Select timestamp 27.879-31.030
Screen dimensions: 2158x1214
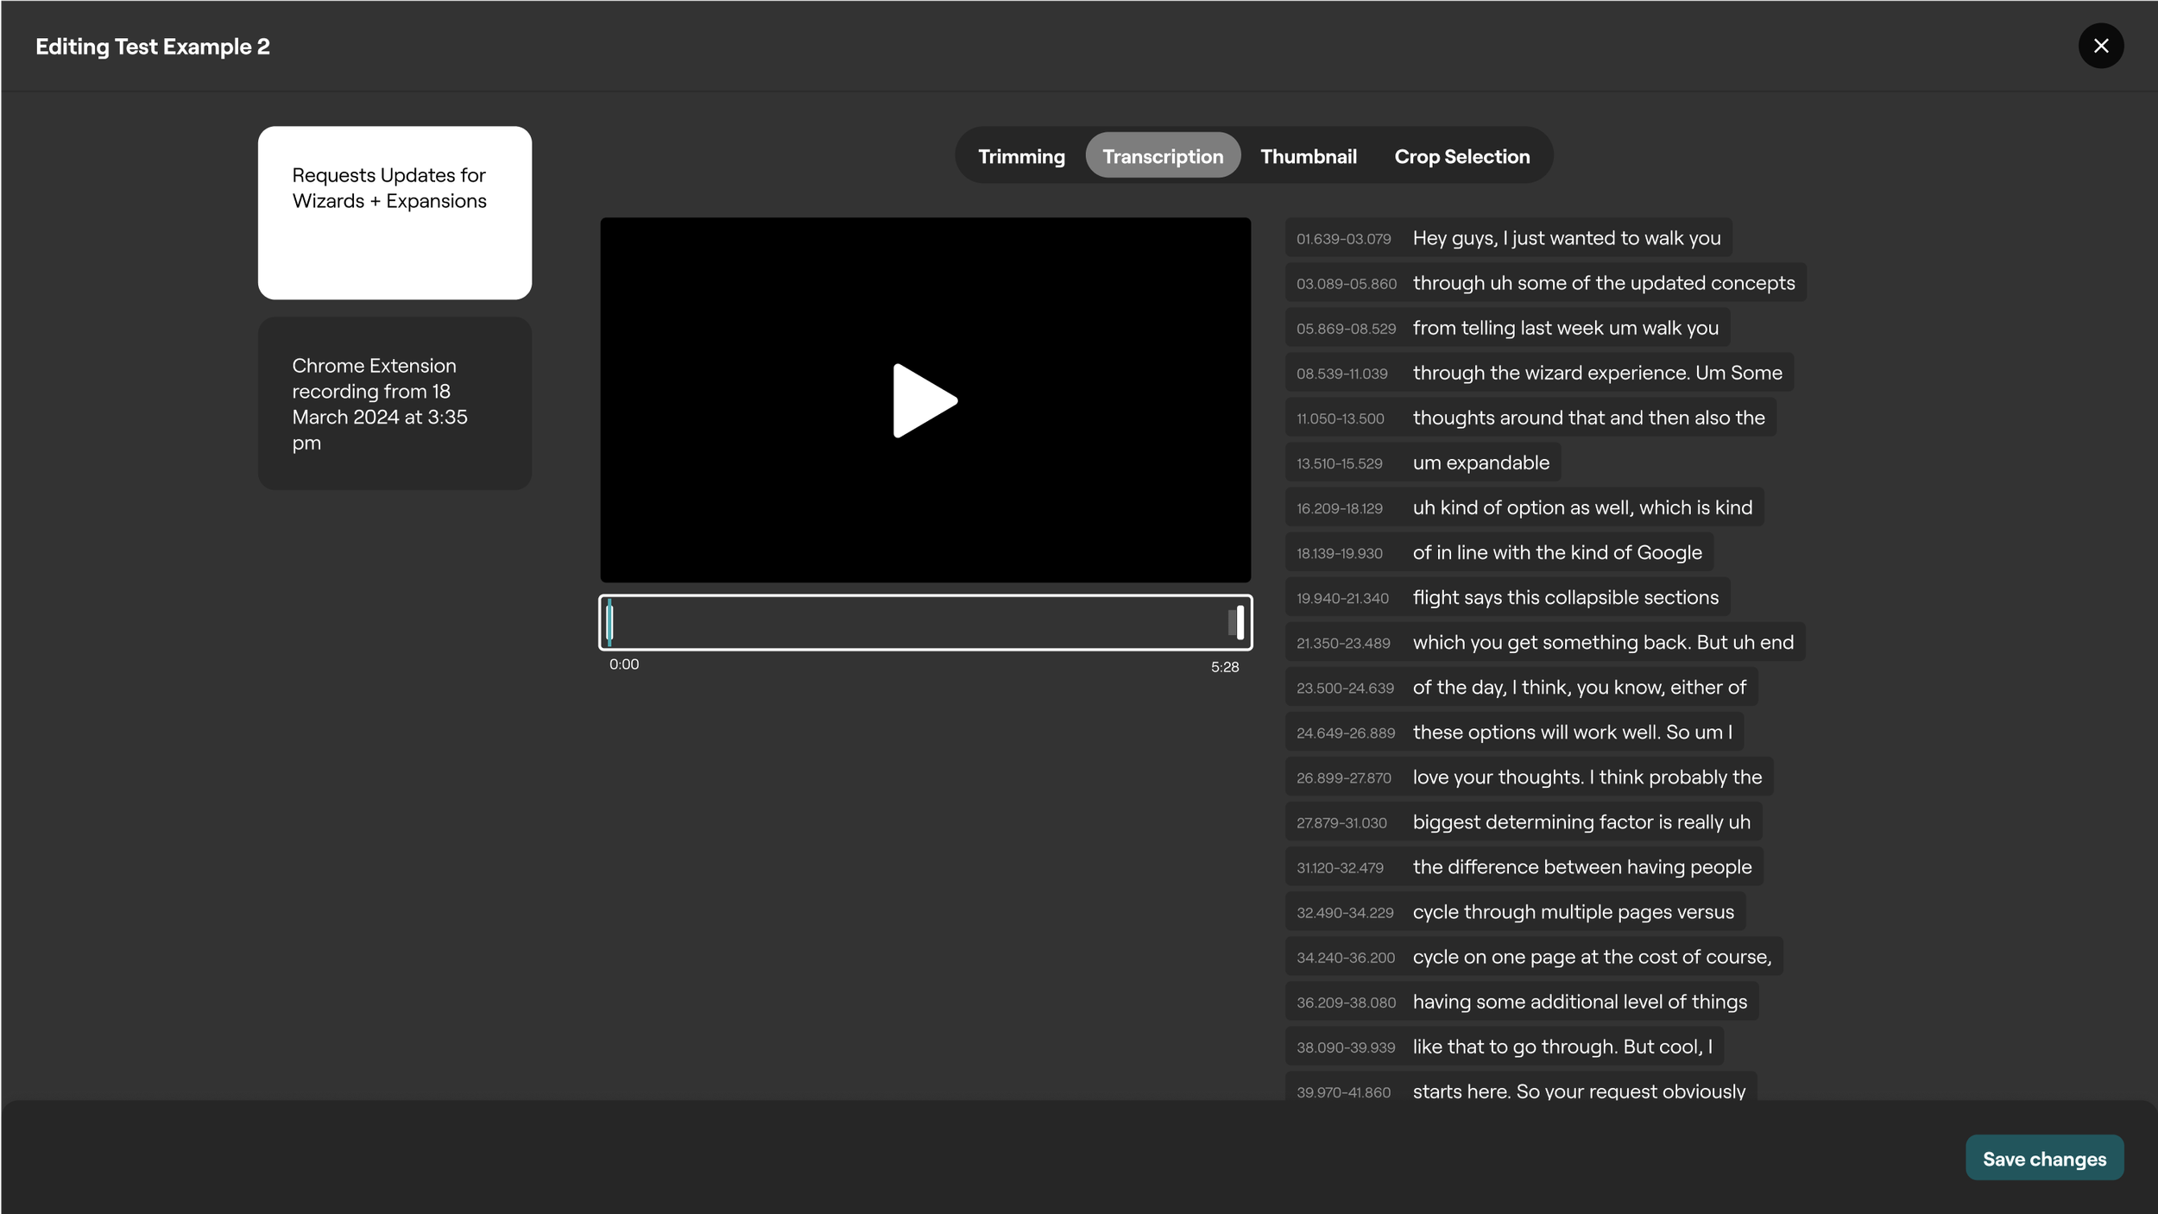coord(1341,823)
